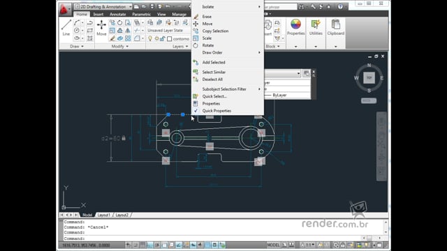Select the Circle tool in Draw panel
The width and height of the screenshot is (447, 251).
[x=77, y=30]
